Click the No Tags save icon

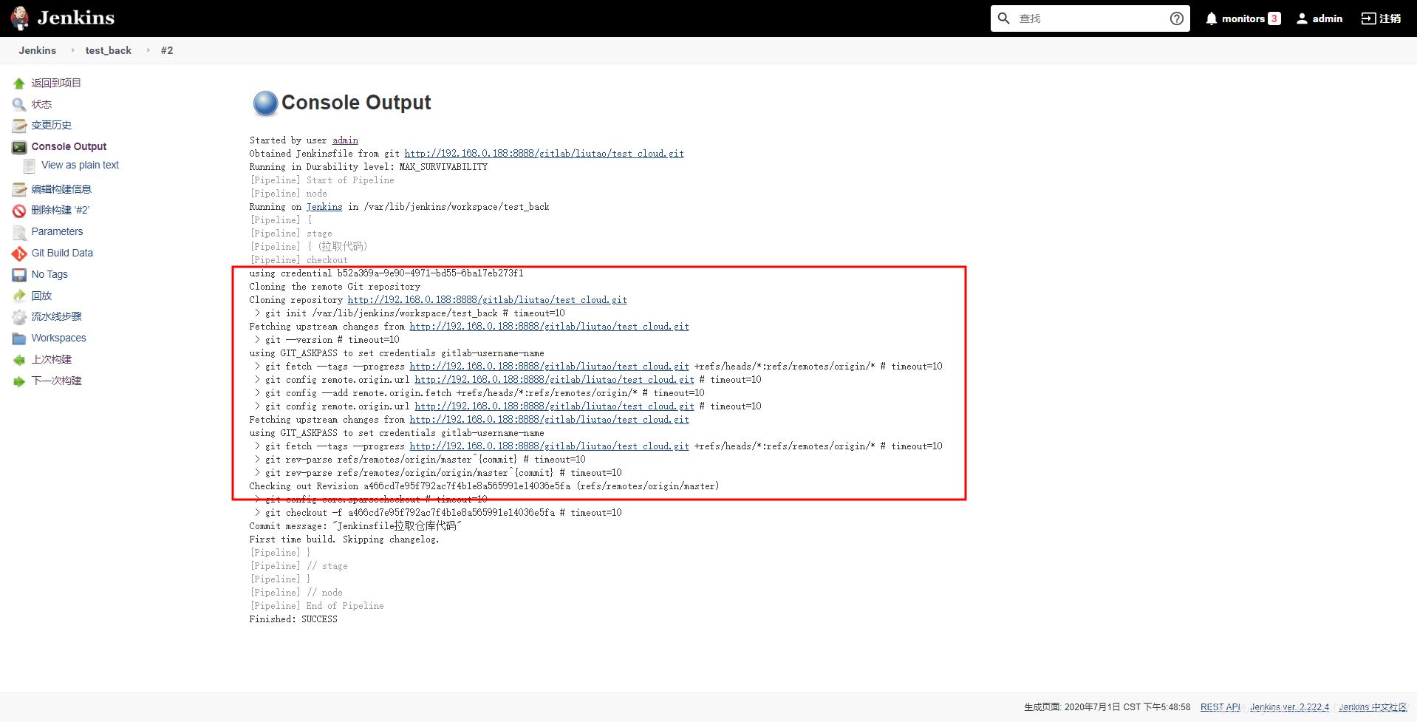click(19, 275)
